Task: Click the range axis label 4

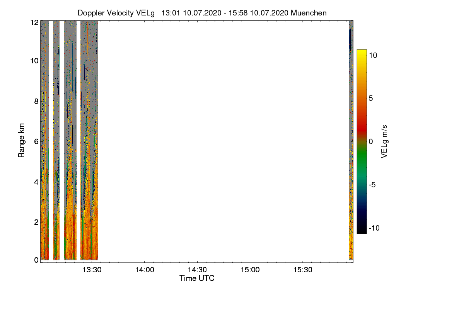Action: click(x=36, y=182)
